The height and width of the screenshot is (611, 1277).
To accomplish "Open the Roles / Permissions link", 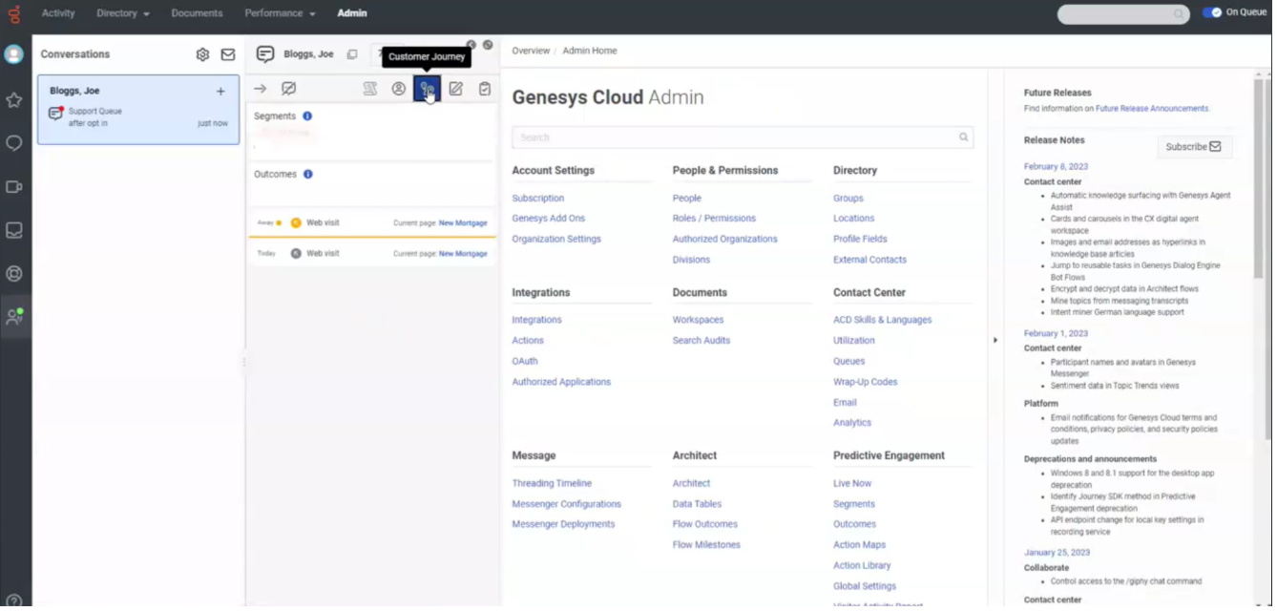I will click(714, 219).
